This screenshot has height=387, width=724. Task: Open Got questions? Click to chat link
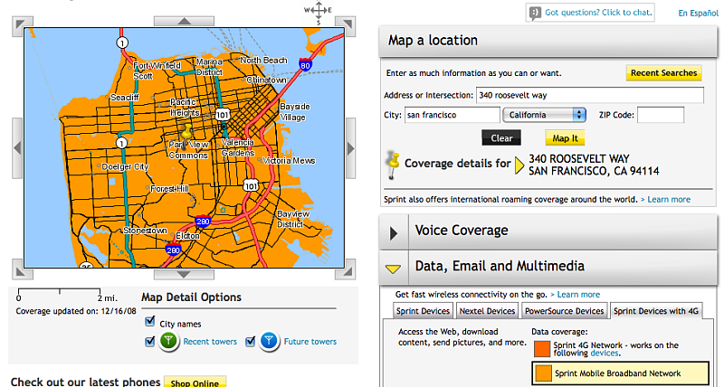click(x=598, y=13)
